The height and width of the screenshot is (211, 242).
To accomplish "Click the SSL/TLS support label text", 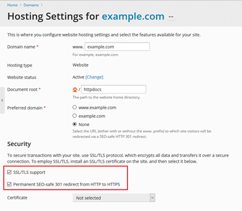I will tap(29, 172).
